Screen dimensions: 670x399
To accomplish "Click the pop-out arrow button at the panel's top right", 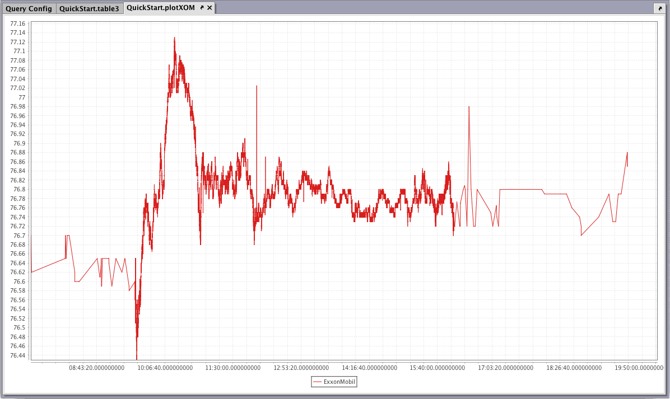I will click(659, 8).
